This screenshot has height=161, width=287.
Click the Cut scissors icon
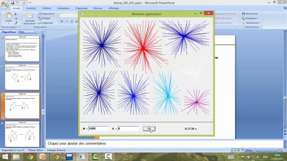pyautogui.click(x=16, y=14)
